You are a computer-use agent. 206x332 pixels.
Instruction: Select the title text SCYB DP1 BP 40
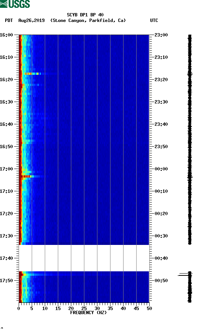(85, 15)
